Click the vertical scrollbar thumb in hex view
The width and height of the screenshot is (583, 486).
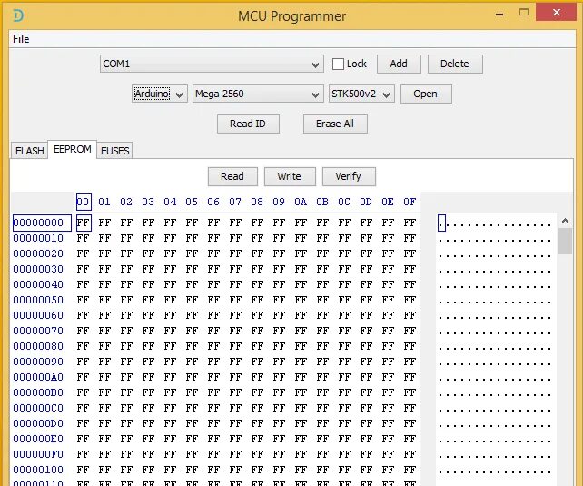point(565,241)
